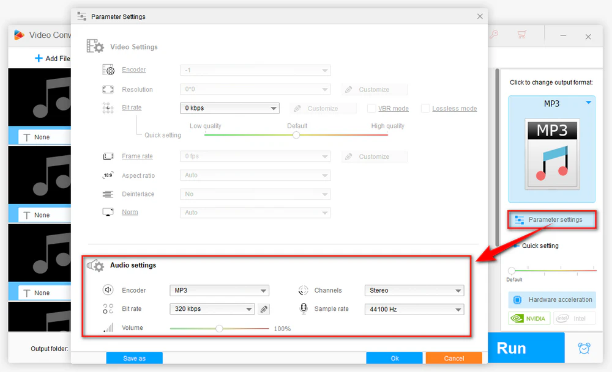Image resolution: width=612 pixels, height=372 pixels.
Task: Click the MP3 format music note image
Action: tap(552, 155)
